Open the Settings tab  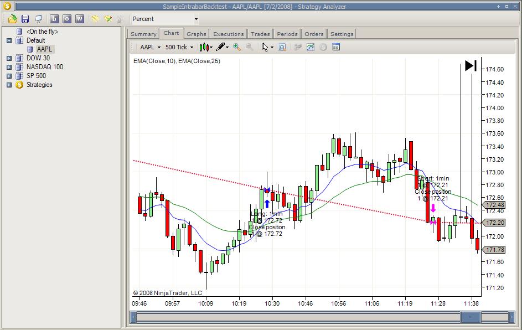[342, 34]
